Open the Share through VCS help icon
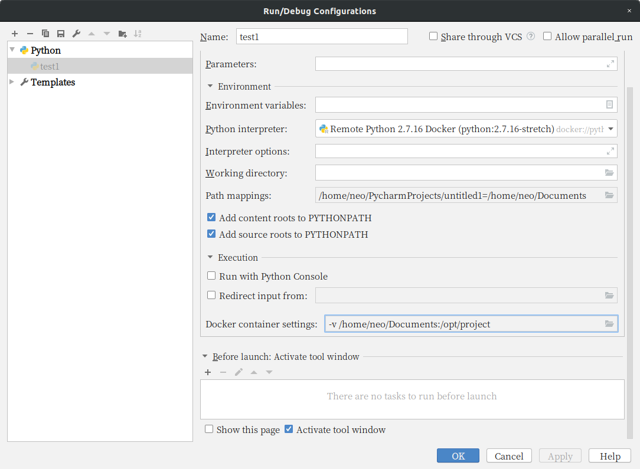Screen dimensions: 640x469 pyautogui.click(x=531, y=37)
